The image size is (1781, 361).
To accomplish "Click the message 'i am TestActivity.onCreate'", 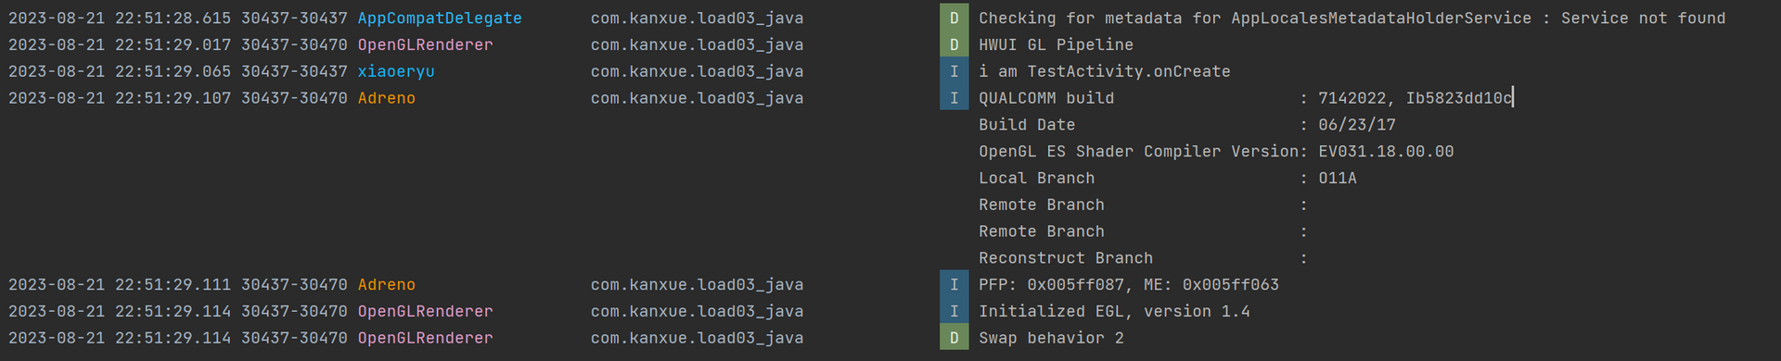I will (x=1105, y=71).
